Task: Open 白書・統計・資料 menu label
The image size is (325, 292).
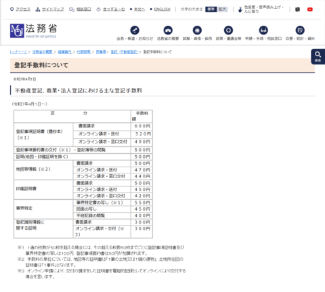Action: point(300,39)
